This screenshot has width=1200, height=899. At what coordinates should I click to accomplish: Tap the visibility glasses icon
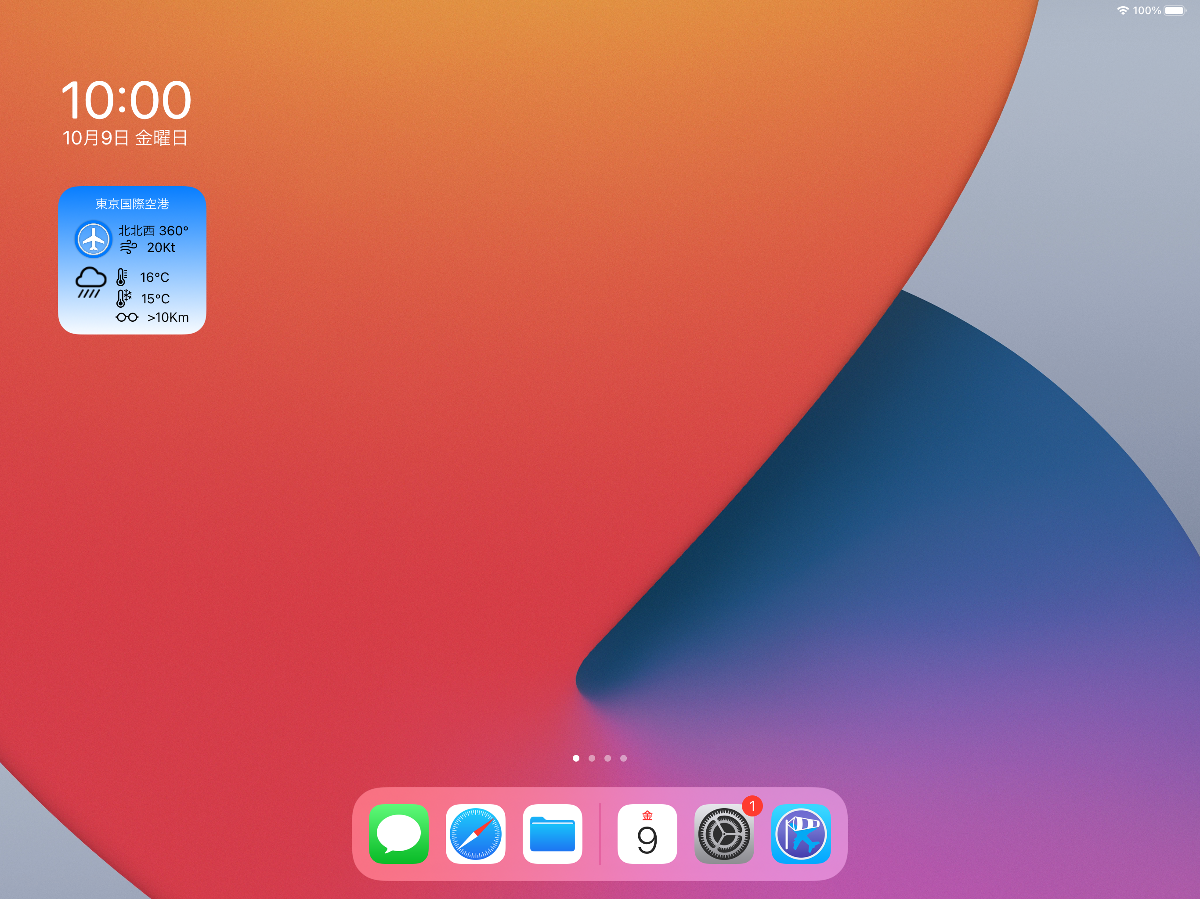tap(127, 317)
